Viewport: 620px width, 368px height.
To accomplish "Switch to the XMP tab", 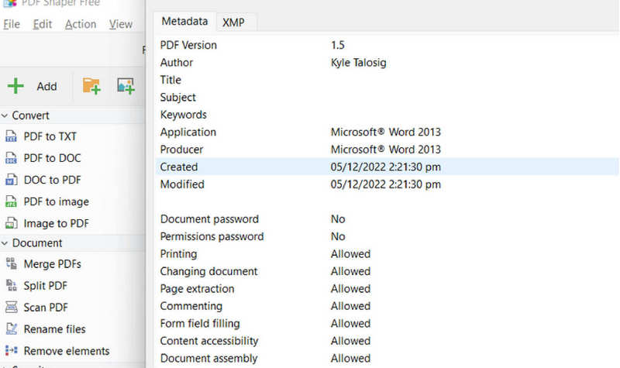I will 233,22.
